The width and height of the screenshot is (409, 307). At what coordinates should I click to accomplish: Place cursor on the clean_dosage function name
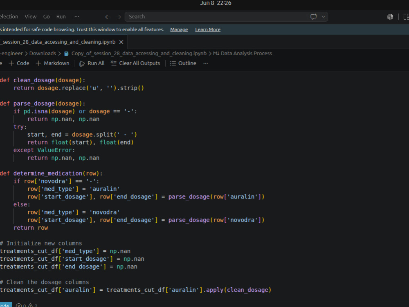[x=34, y=80]
